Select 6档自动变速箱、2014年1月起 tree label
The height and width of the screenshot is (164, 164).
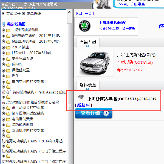click(36, 36)
